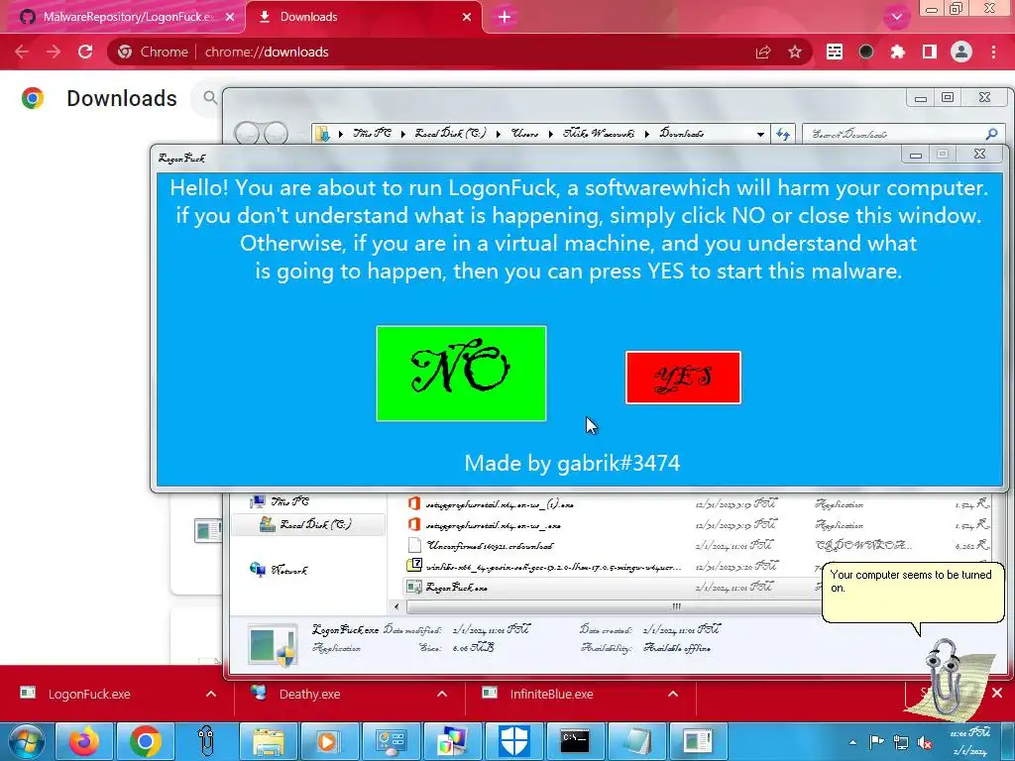Open Deathy.exe download options chevron

[x=442, y=694]
